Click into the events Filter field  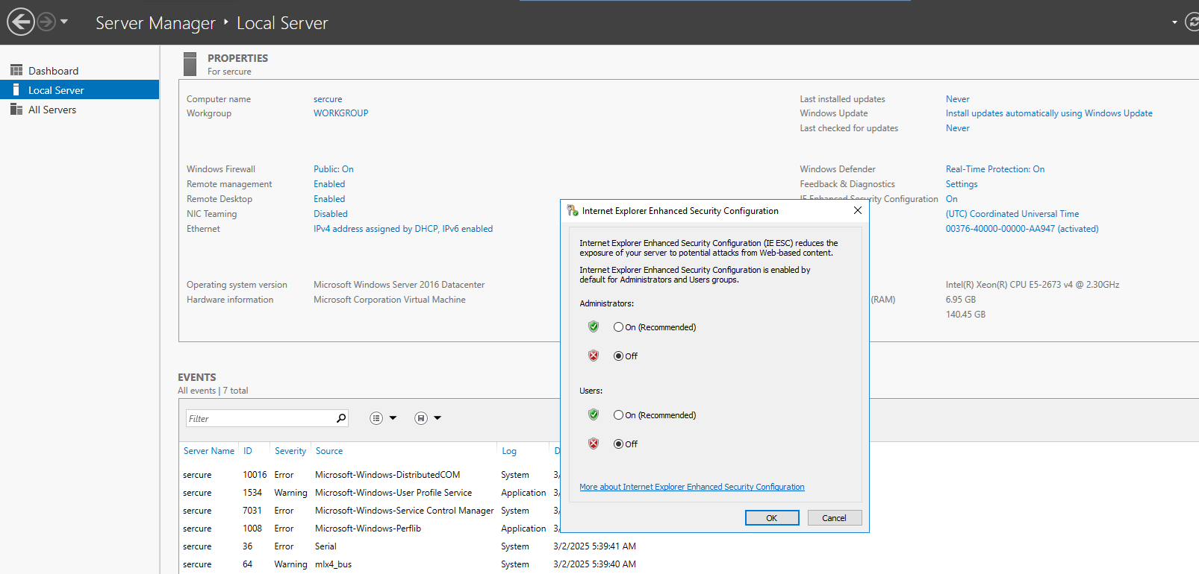tap(260, 418)
